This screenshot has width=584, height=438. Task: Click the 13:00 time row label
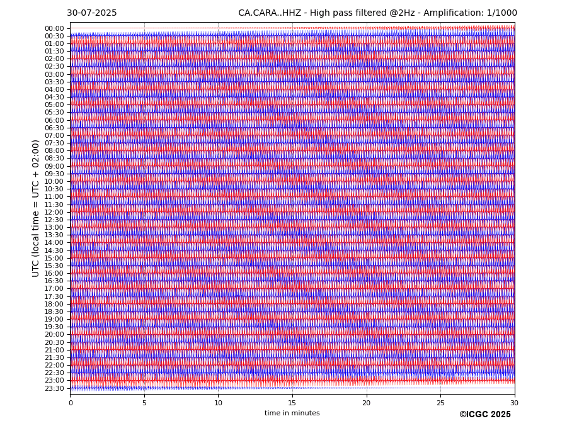54,227
